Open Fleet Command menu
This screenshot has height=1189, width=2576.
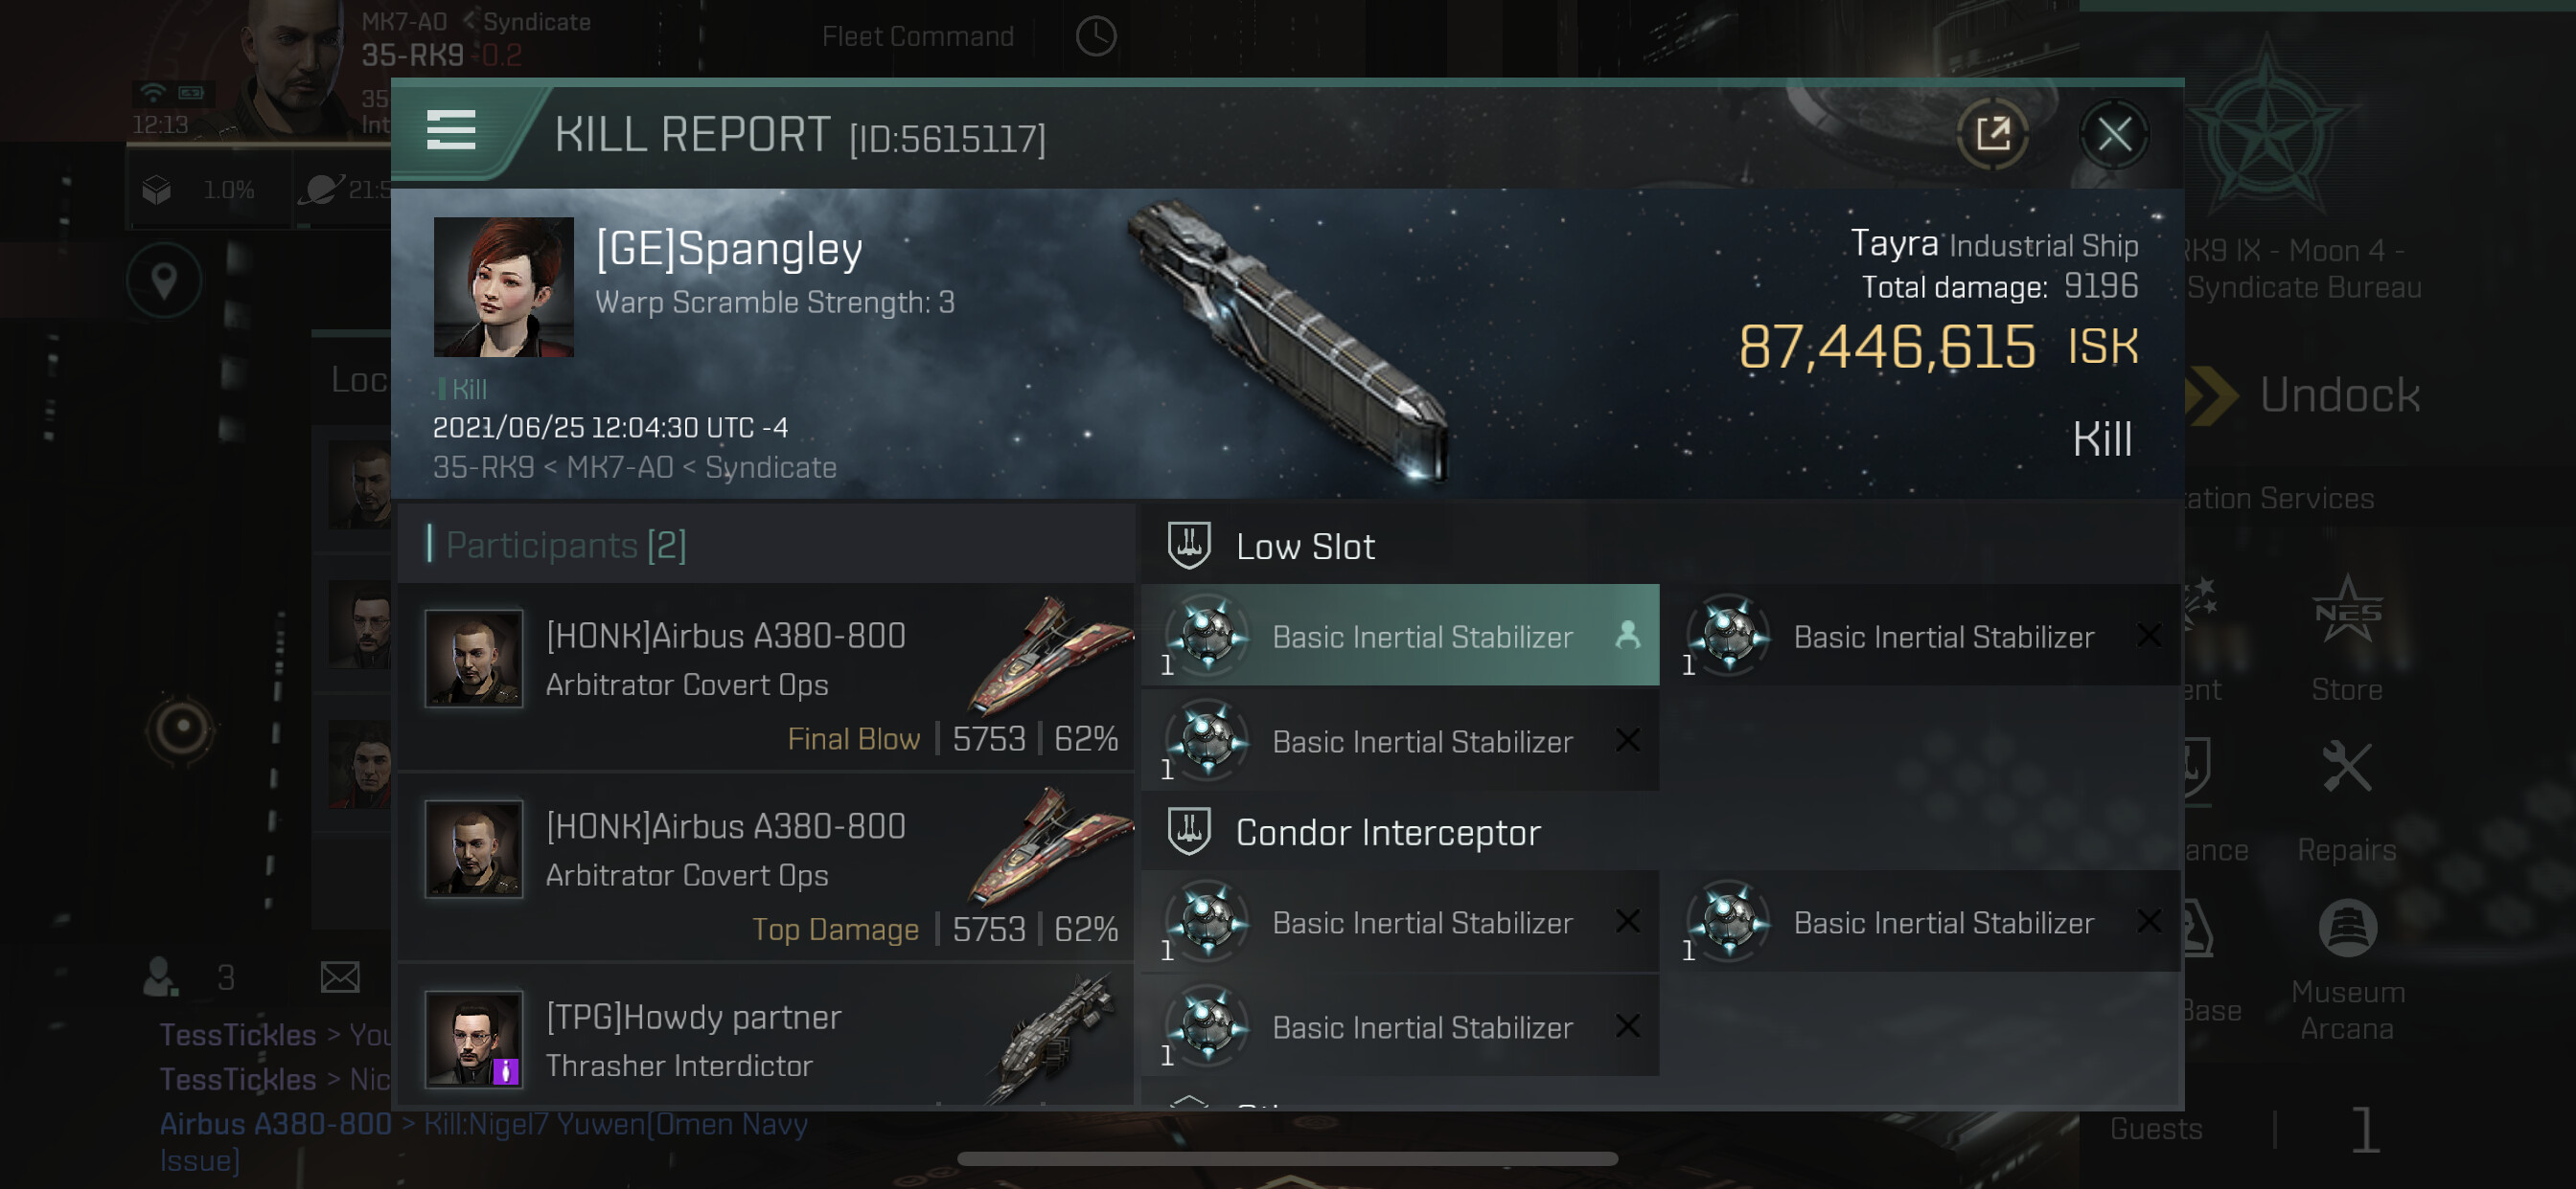tap(917, 37)
